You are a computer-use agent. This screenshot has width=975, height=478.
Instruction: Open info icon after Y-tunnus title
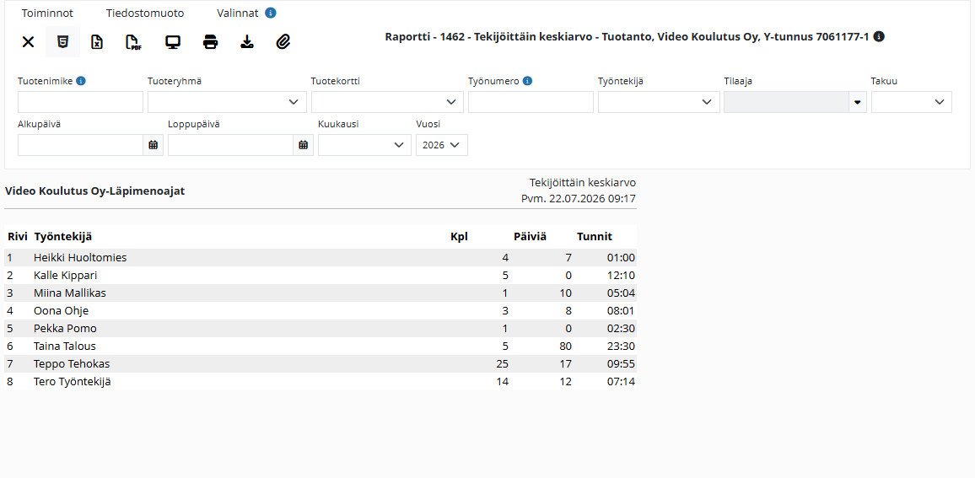(879, 36)
